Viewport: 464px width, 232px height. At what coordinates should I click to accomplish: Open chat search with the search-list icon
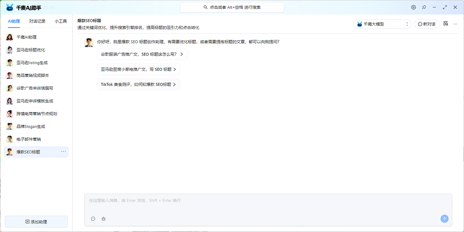(445, 23)
